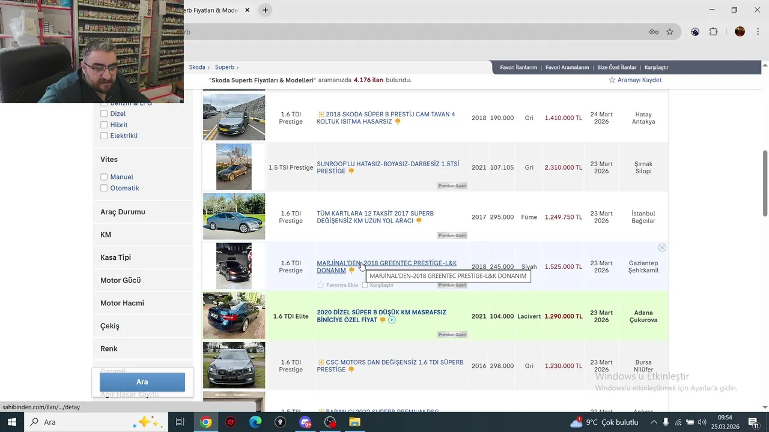Open the Windows Start menu
769x432 pixels.
point(11,422)
